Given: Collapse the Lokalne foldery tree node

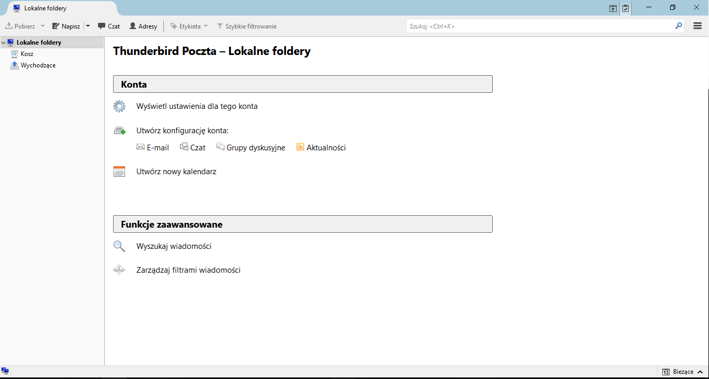Looking at the screenshot, I should [4, 43].
